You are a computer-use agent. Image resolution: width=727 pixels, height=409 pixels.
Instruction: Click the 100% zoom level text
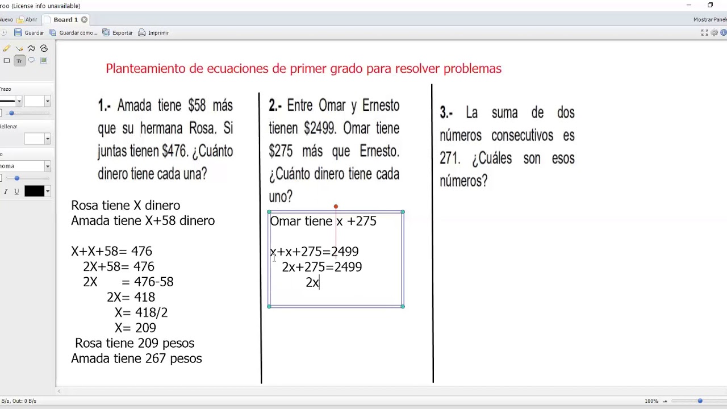pos(651,401)
